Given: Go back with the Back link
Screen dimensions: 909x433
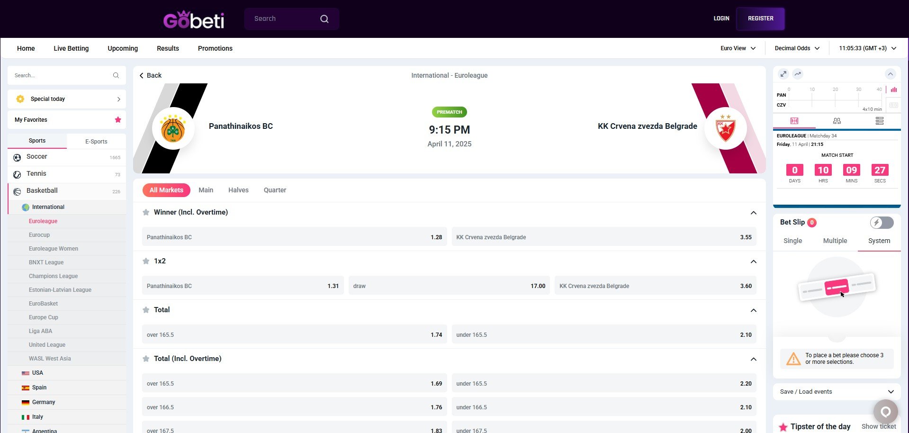Looking at the screenshot, I should click(151, 75).
